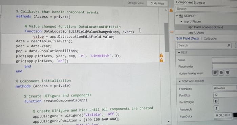Click the underlined 'value' variable in code
237x125 pixels.
[x=38, y=37]
